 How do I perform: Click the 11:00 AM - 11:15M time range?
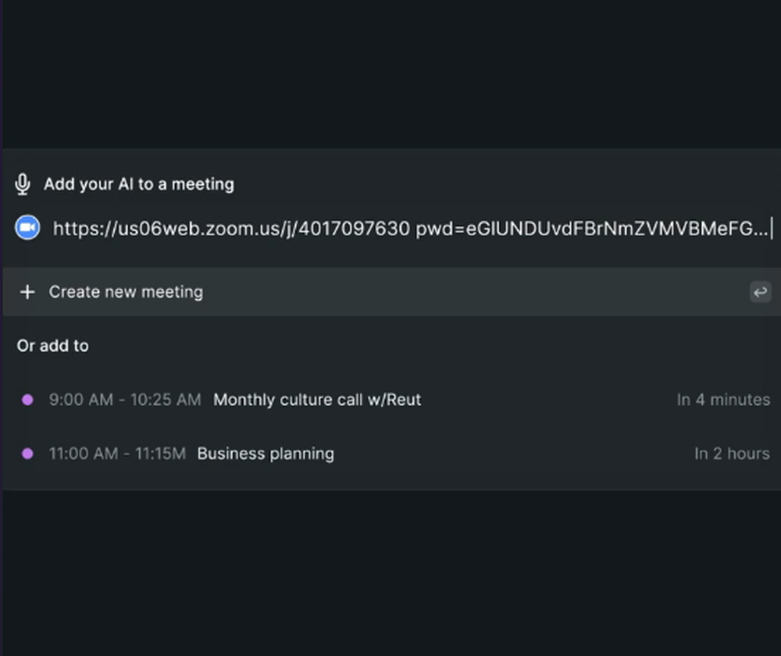(x=117, y=454)
